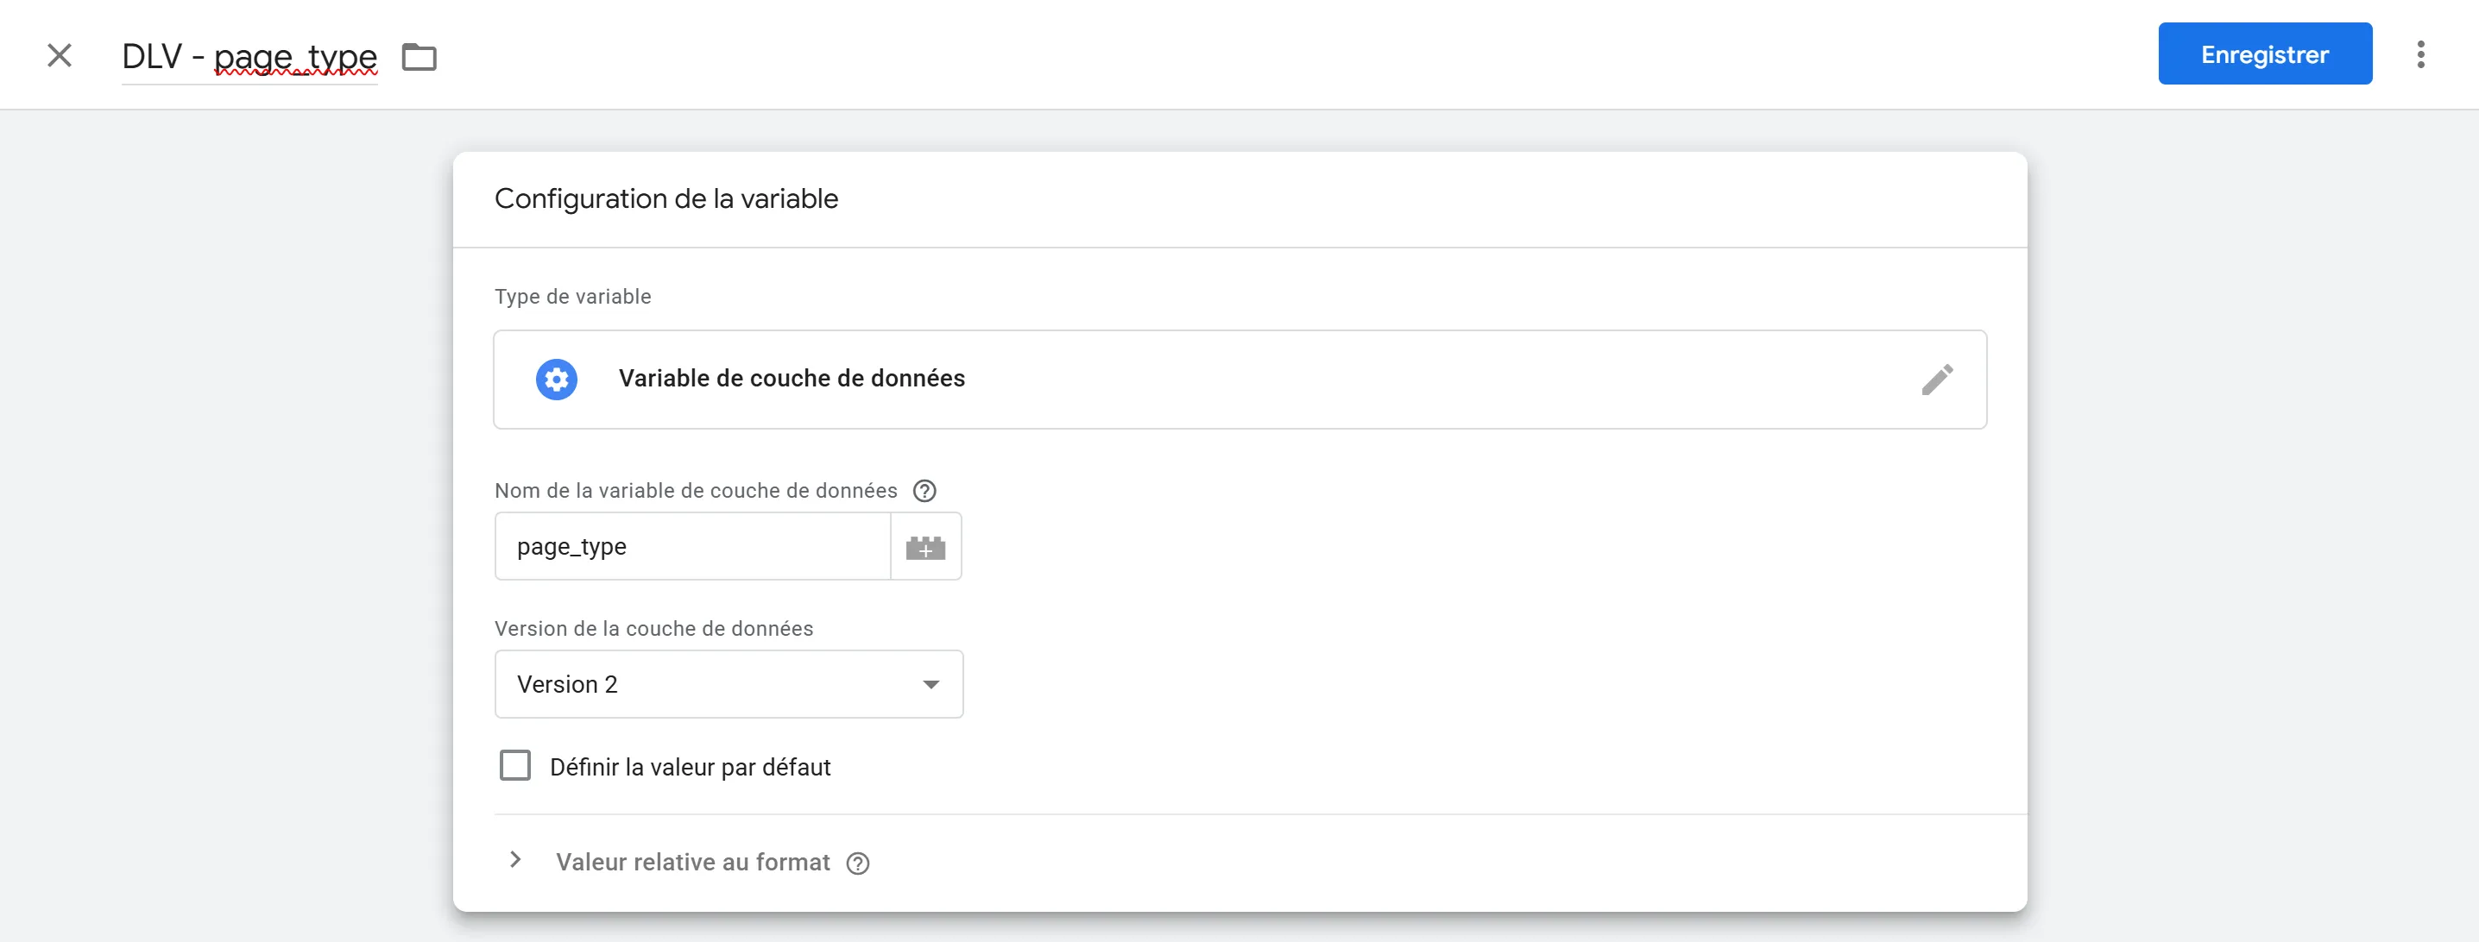Insert a variable using the brick icon
The image size is (2479, 942).
coord(924,547)
